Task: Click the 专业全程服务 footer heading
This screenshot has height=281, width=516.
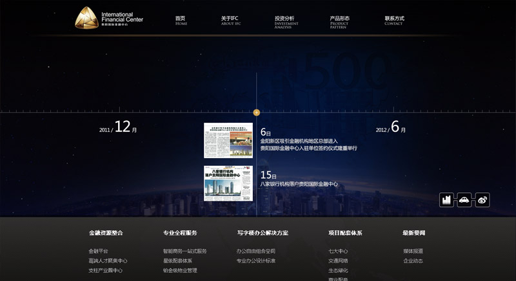Action: tap(180, 233)
